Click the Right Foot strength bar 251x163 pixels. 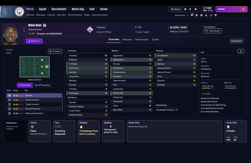tap(231, 88)
